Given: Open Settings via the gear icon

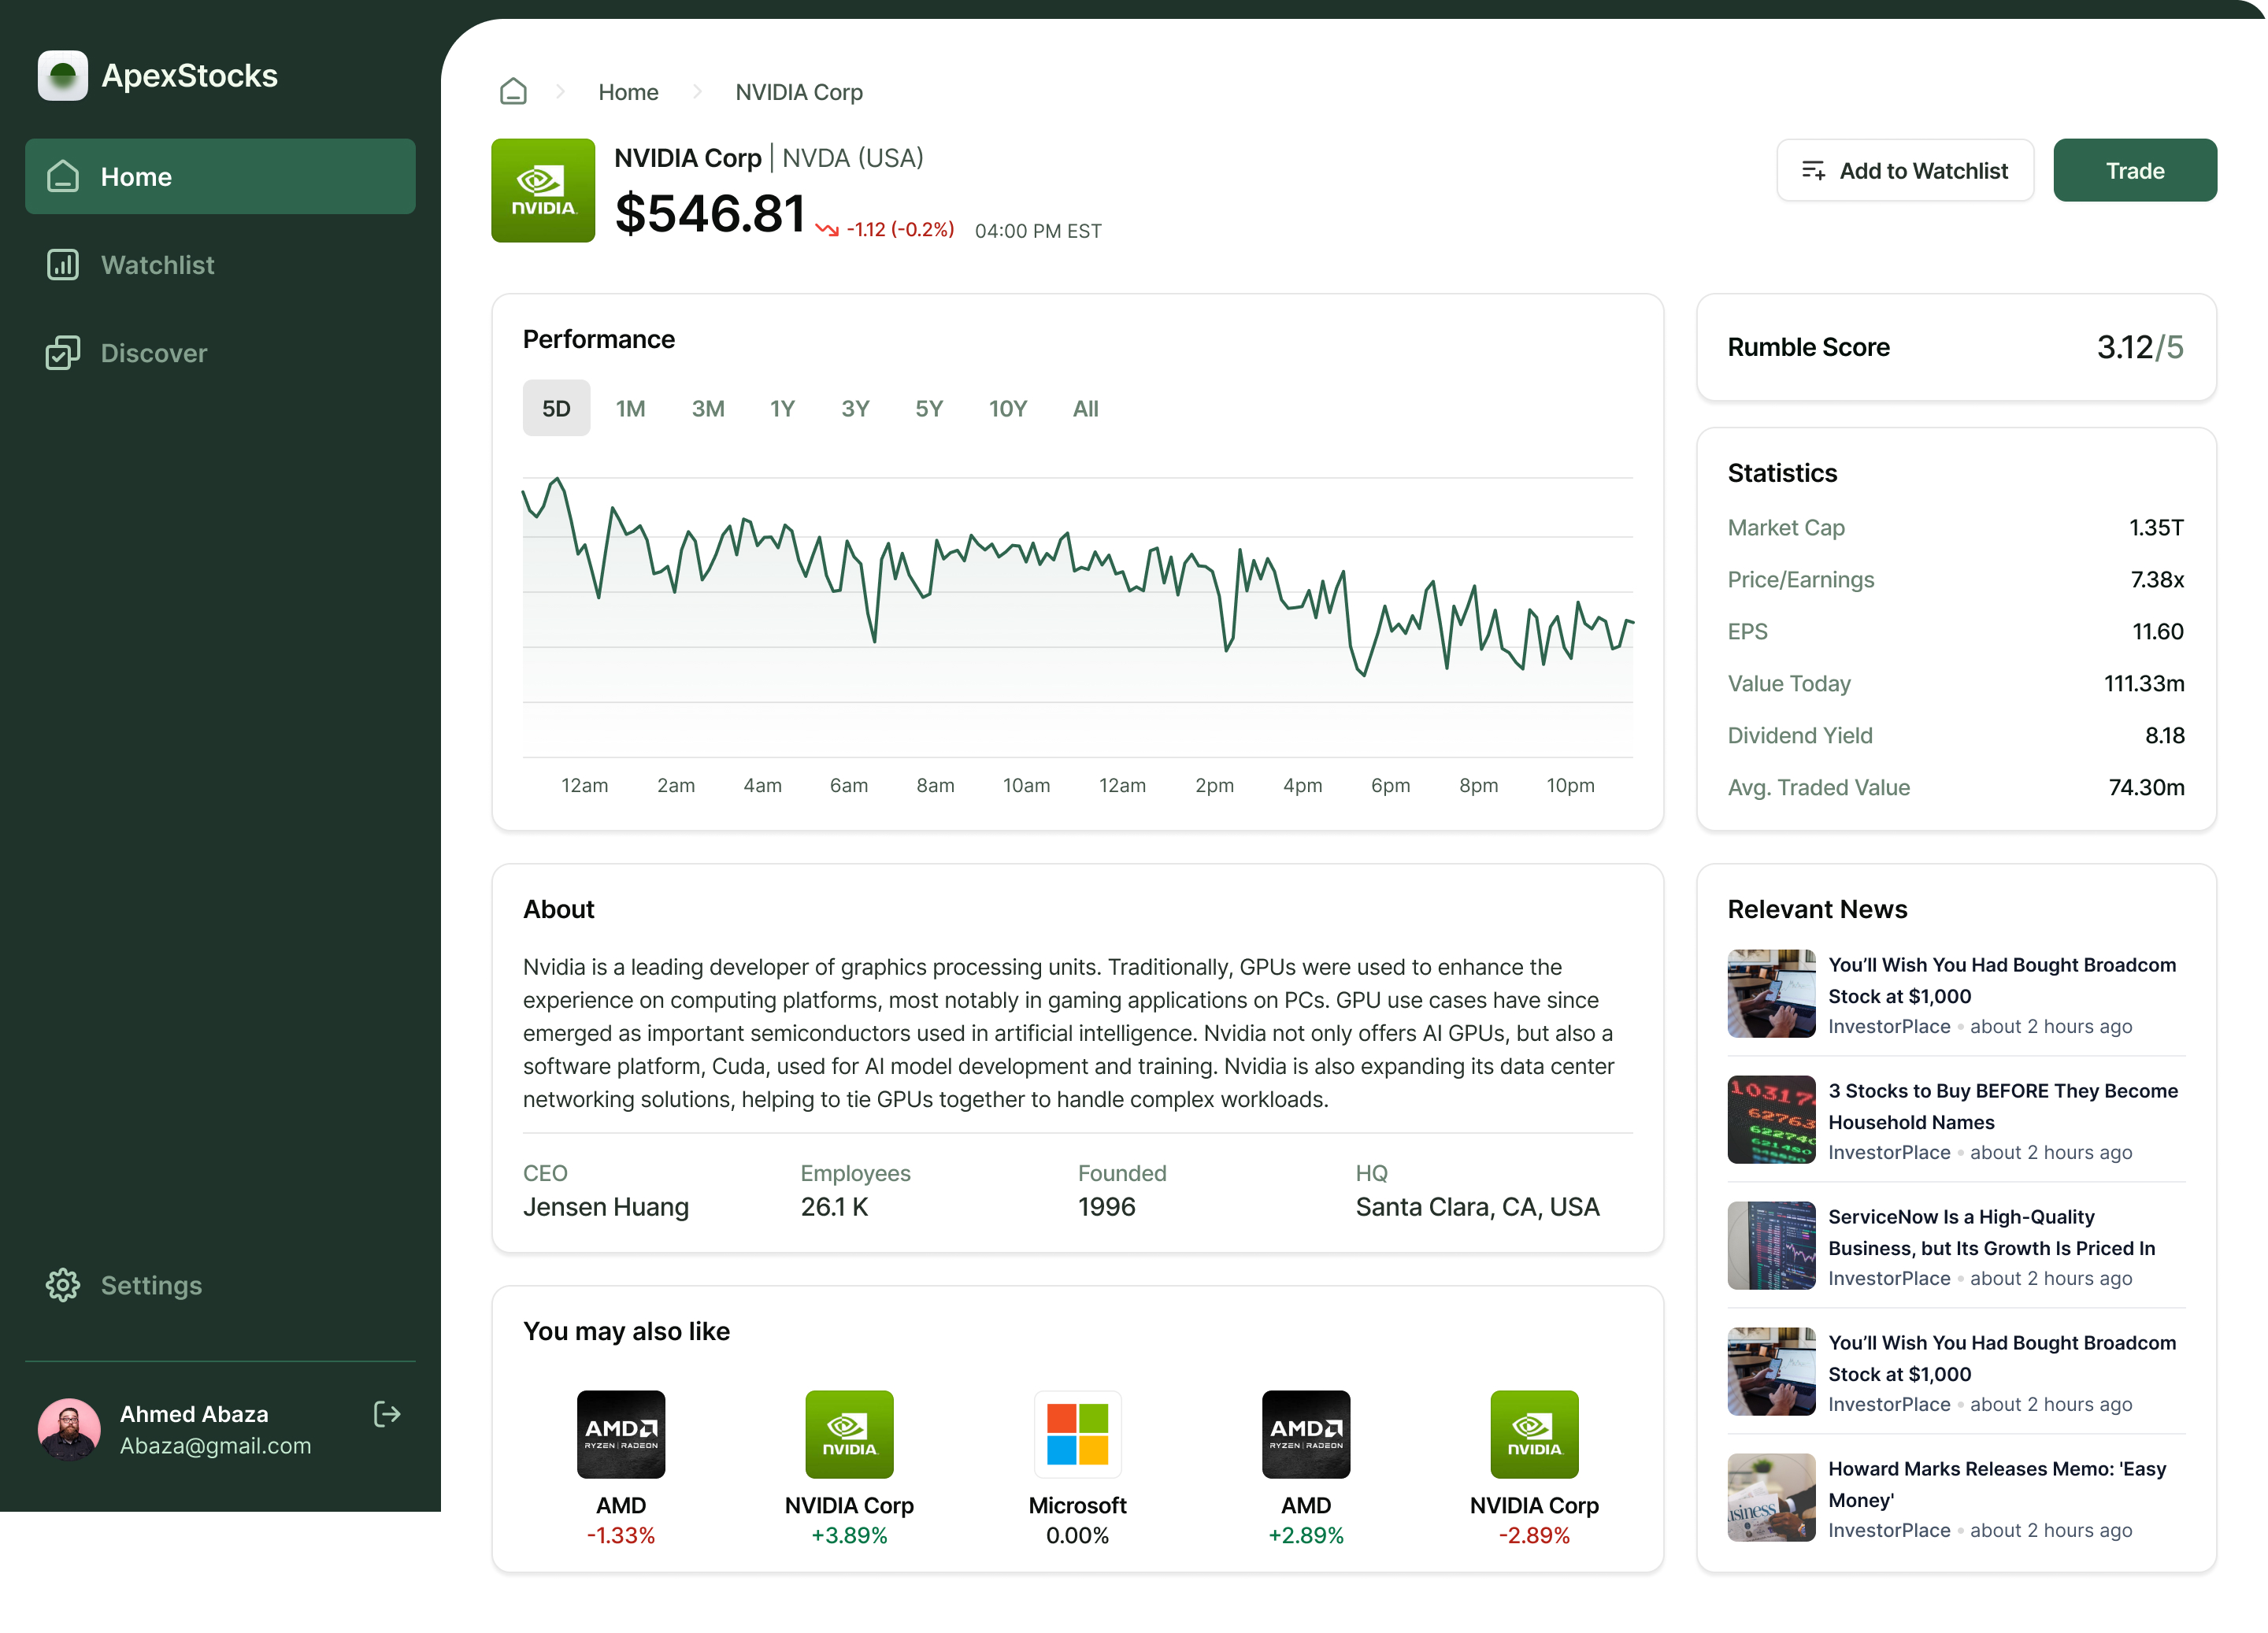Looking at the screenshot, I should tap(62, 1285).
